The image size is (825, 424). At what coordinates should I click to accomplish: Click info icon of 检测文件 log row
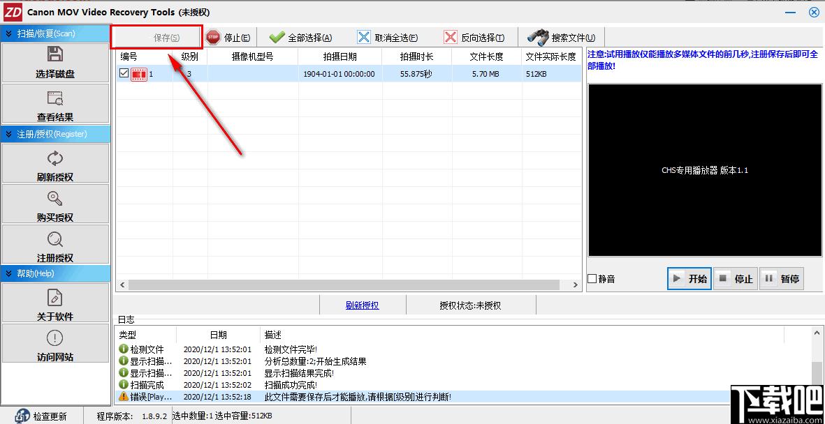tap(123, 349)
